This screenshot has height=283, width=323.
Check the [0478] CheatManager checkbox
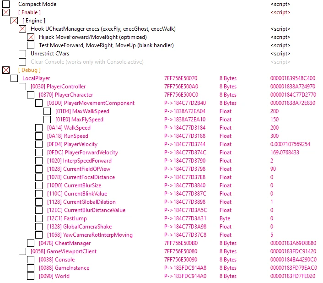[31, 243]
